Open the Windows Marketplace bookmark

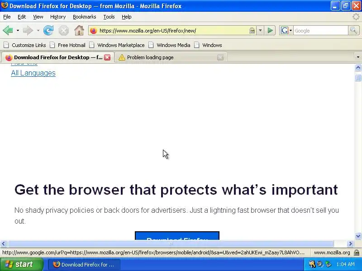point(117,45)
